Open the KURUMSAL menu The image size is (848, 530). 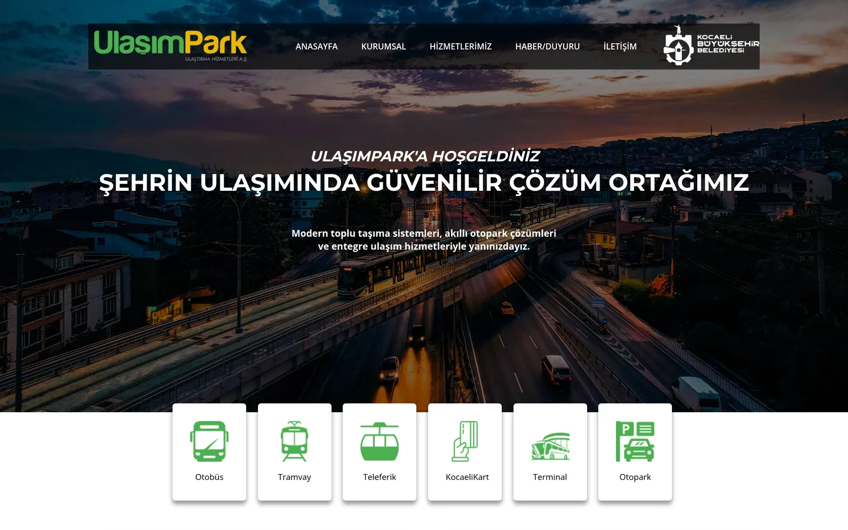(x=383, y=47)
